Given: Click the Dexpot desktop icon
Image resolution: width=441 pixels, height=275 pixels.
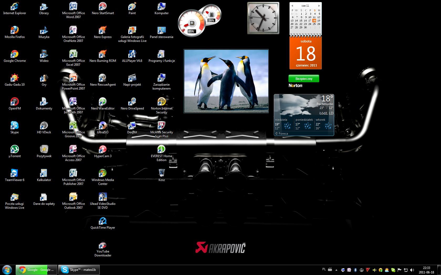Looking at the screenshot, I should (x=132, y=128).
